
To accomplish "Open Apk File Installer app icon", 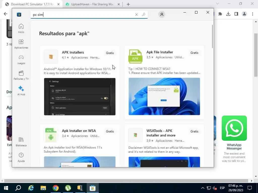I will pos(135,57).
